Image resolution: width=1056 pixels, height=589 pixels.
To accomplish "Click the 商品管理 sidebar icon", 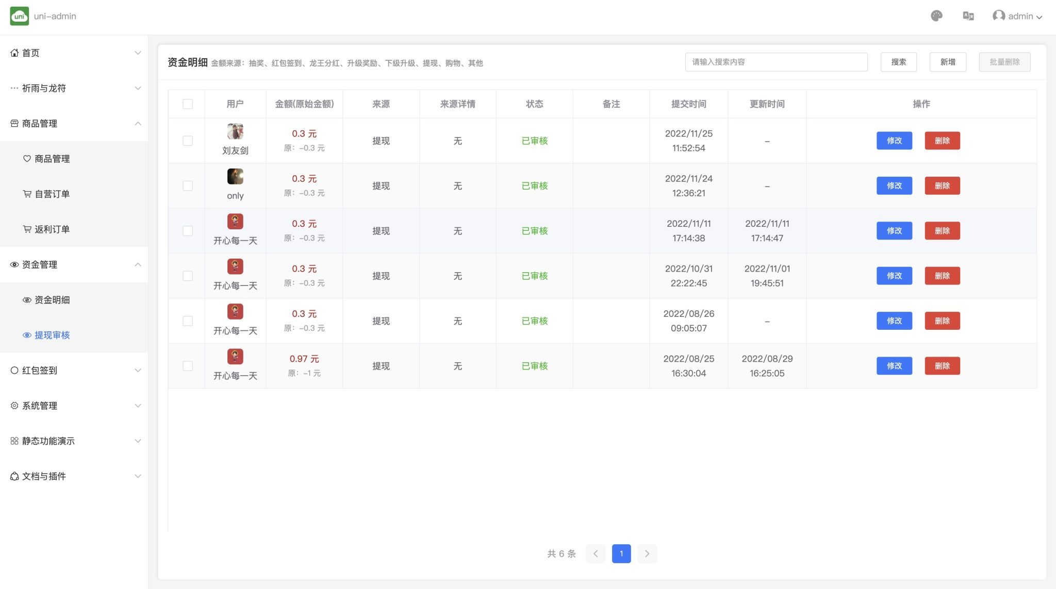I will [x=14, y=123].
